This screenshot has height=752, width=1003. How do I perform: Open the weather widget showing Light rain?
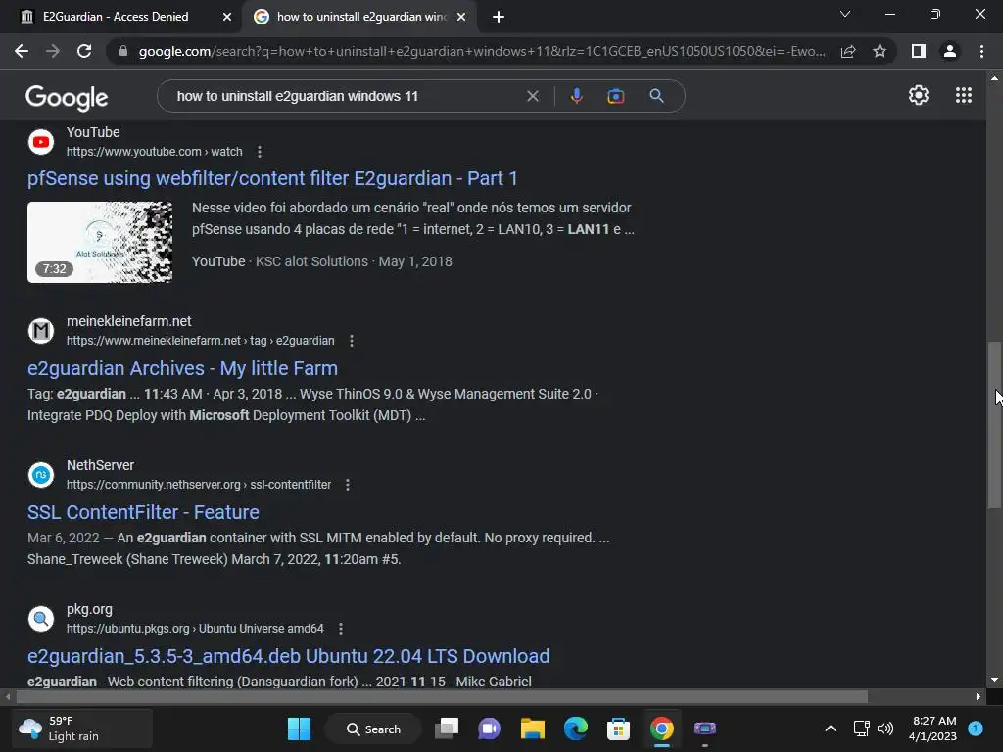tap(82, 728)
